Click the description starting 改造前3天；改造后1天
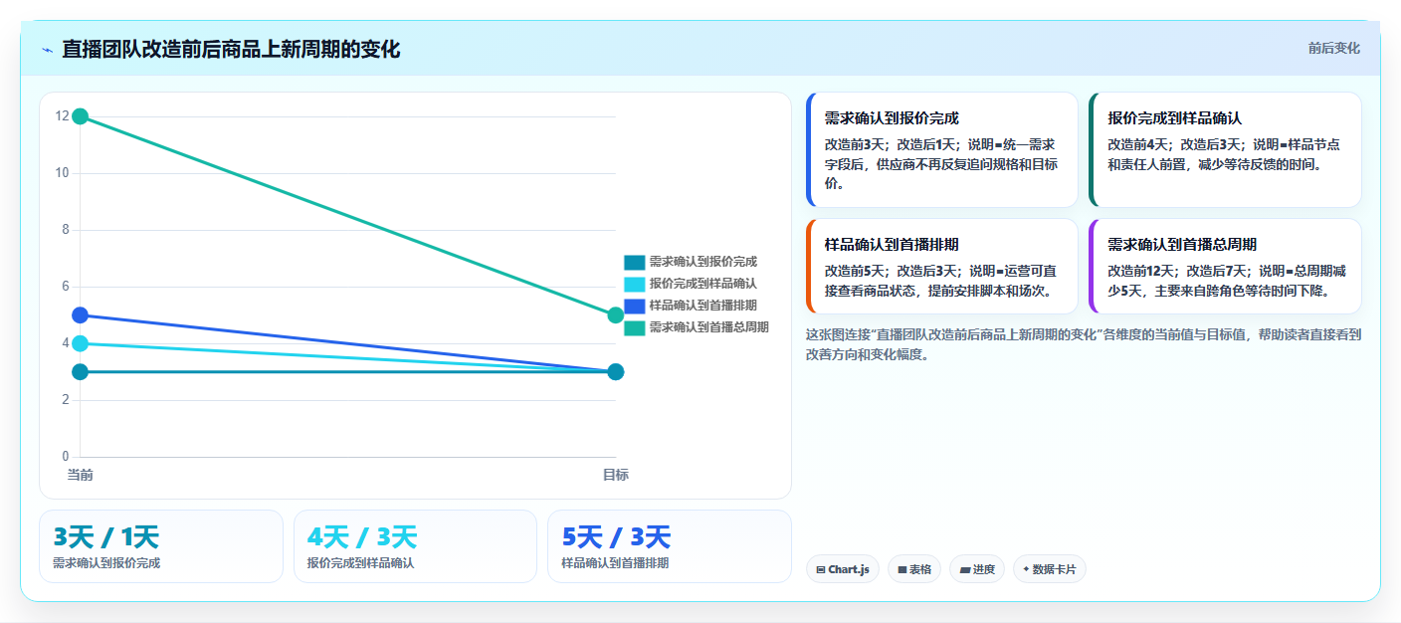The image size is (1401, 623). tap(941, 164)
